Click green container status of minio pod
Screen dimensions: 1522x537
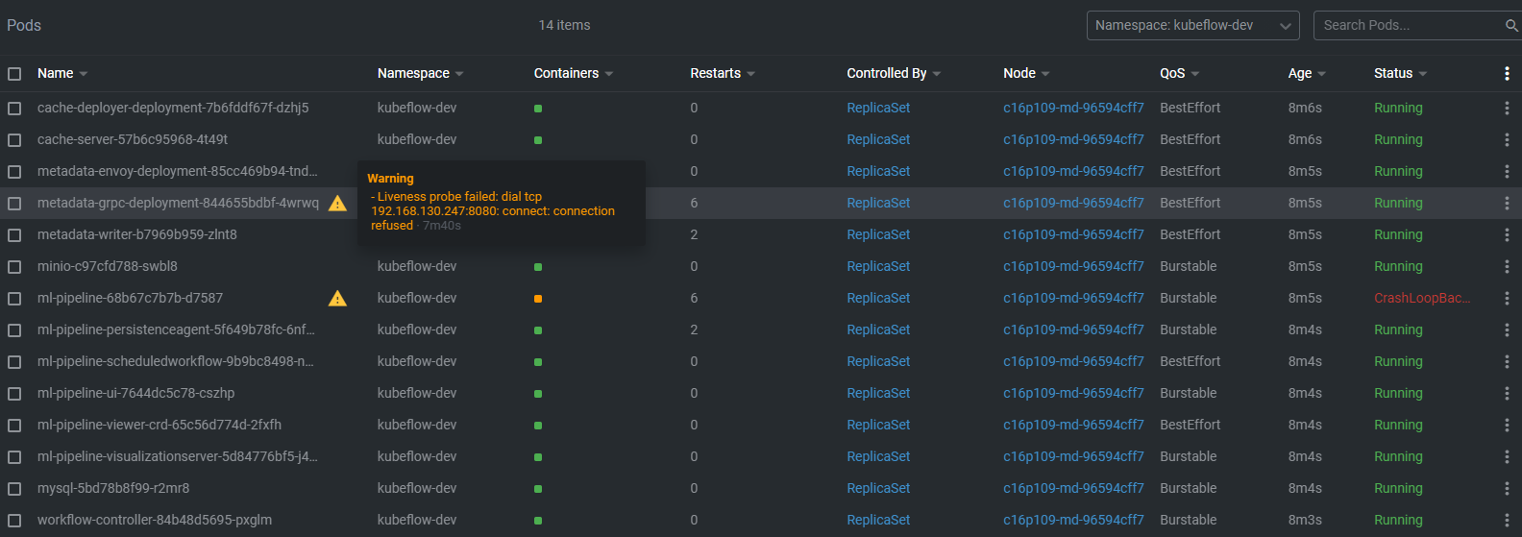pos(538,267)
